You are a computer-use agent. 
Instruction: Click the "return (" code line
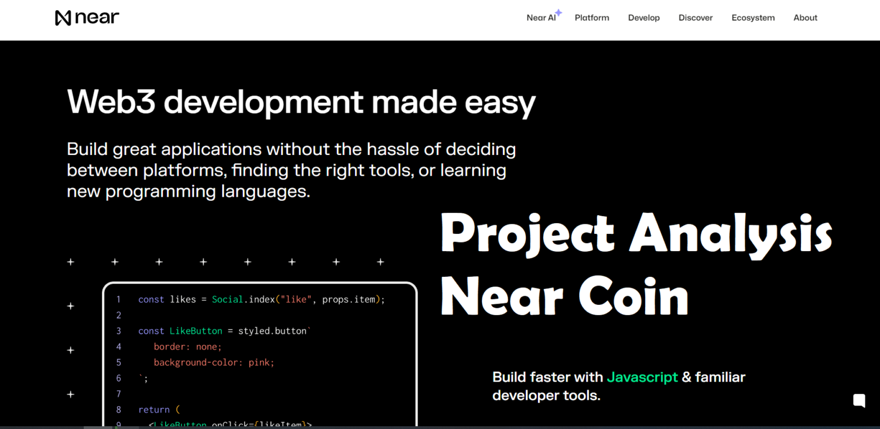(159, 410)
